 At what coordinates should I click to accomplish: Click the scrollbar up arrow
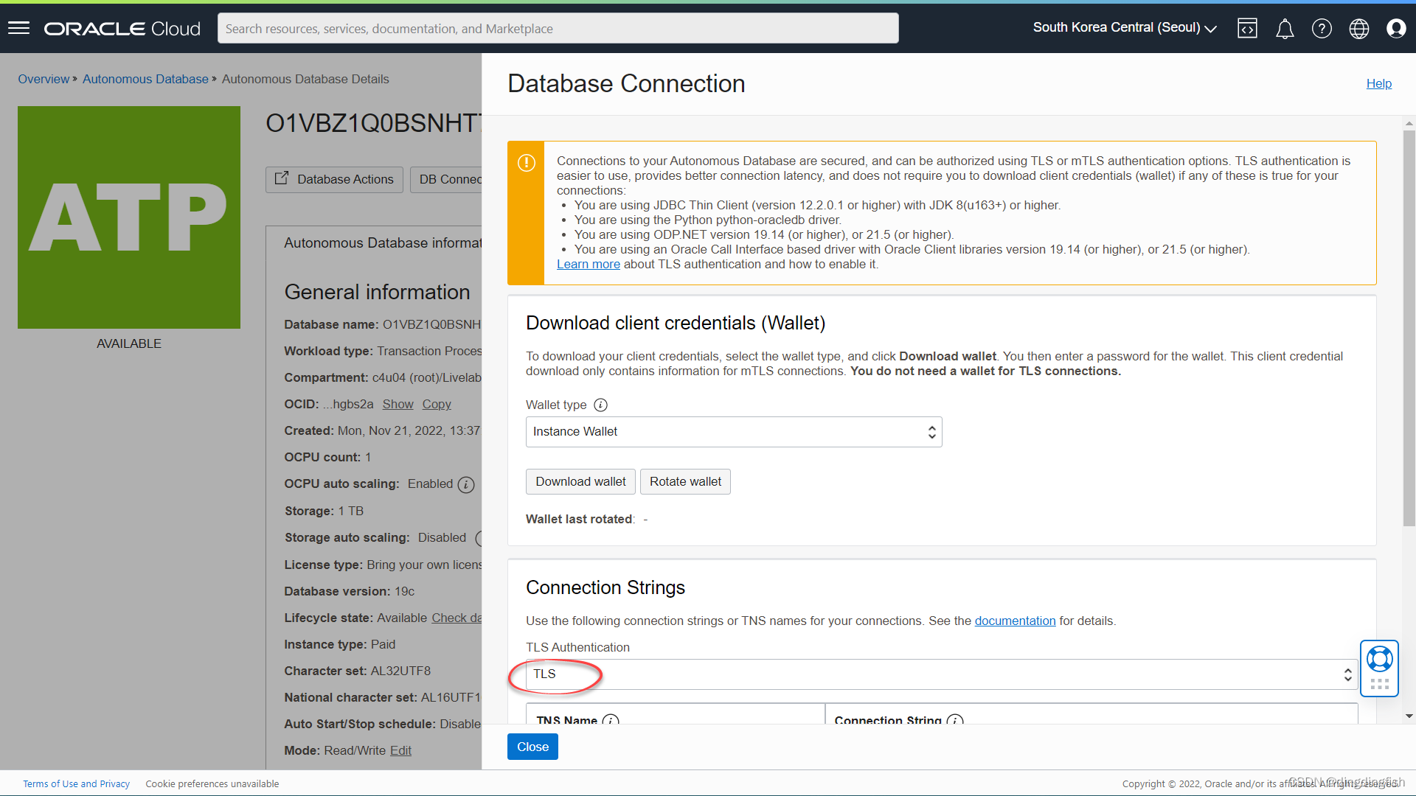[x=1409, y=124]
